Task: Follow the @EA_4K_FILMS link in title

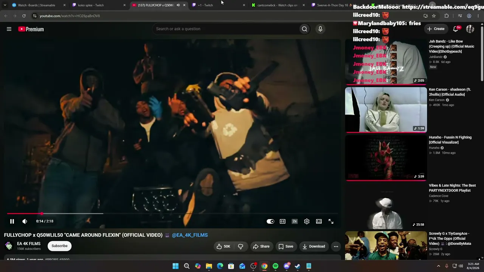Action: [x=190, y=235]
